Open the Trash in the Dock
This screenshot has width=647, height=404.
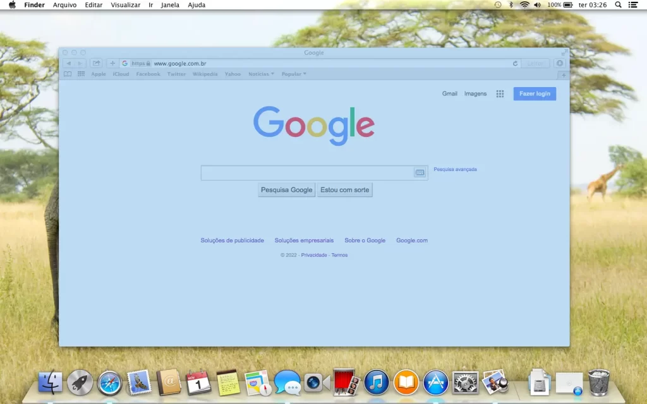[x=599, y=383]
